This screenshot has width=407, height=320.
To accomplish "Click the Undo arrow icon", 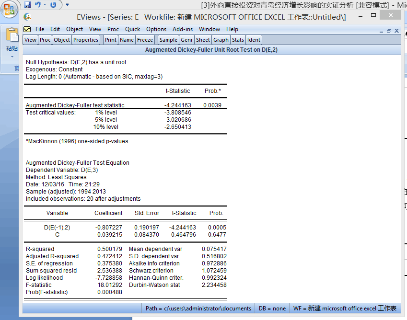I will (x=38, y=4).
